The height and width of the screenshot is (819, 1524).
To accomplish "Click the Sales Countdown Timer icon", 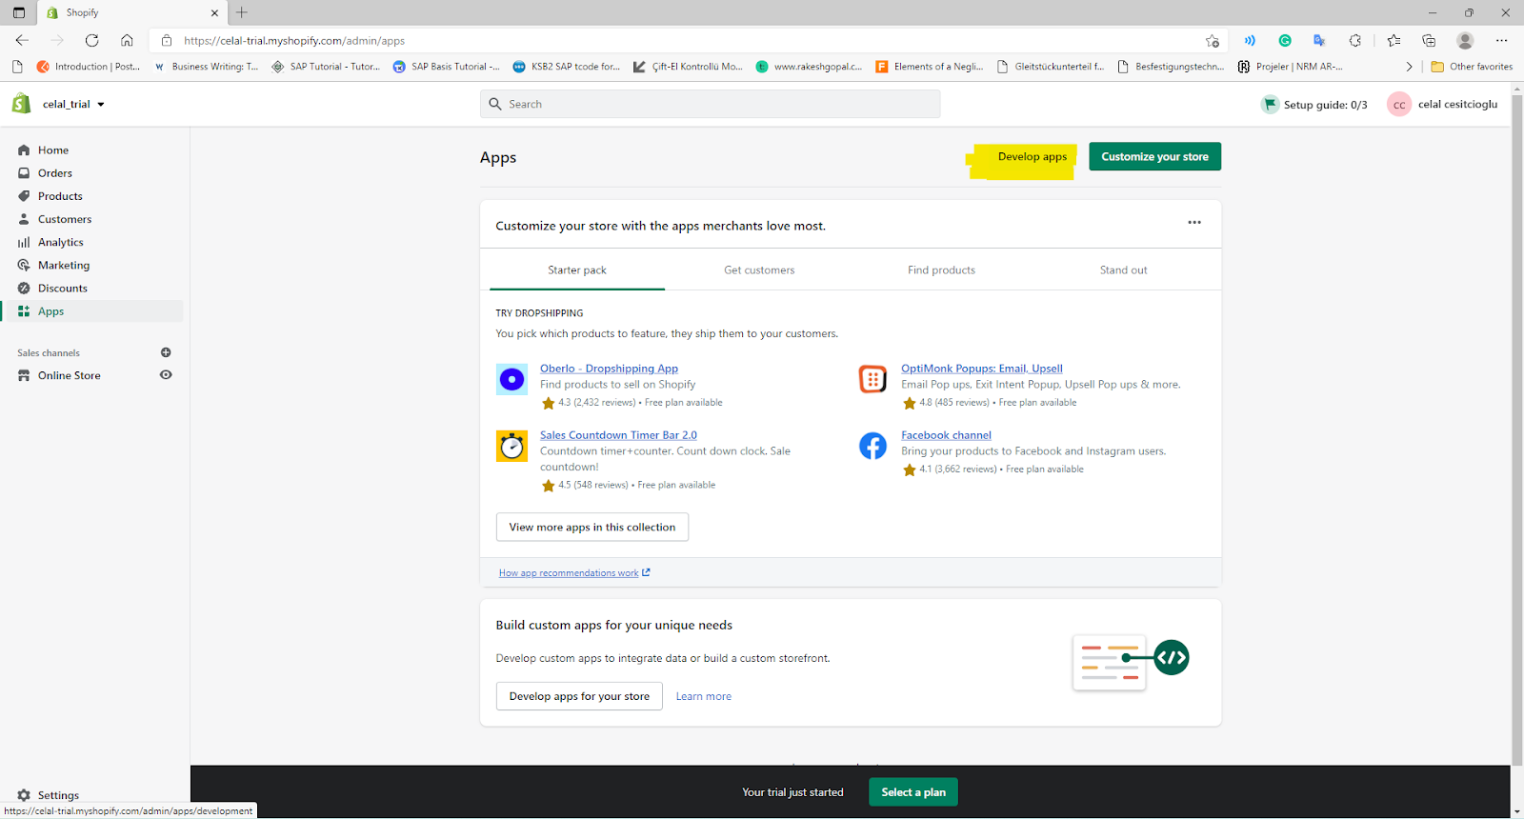I will [x=511, y=446].
